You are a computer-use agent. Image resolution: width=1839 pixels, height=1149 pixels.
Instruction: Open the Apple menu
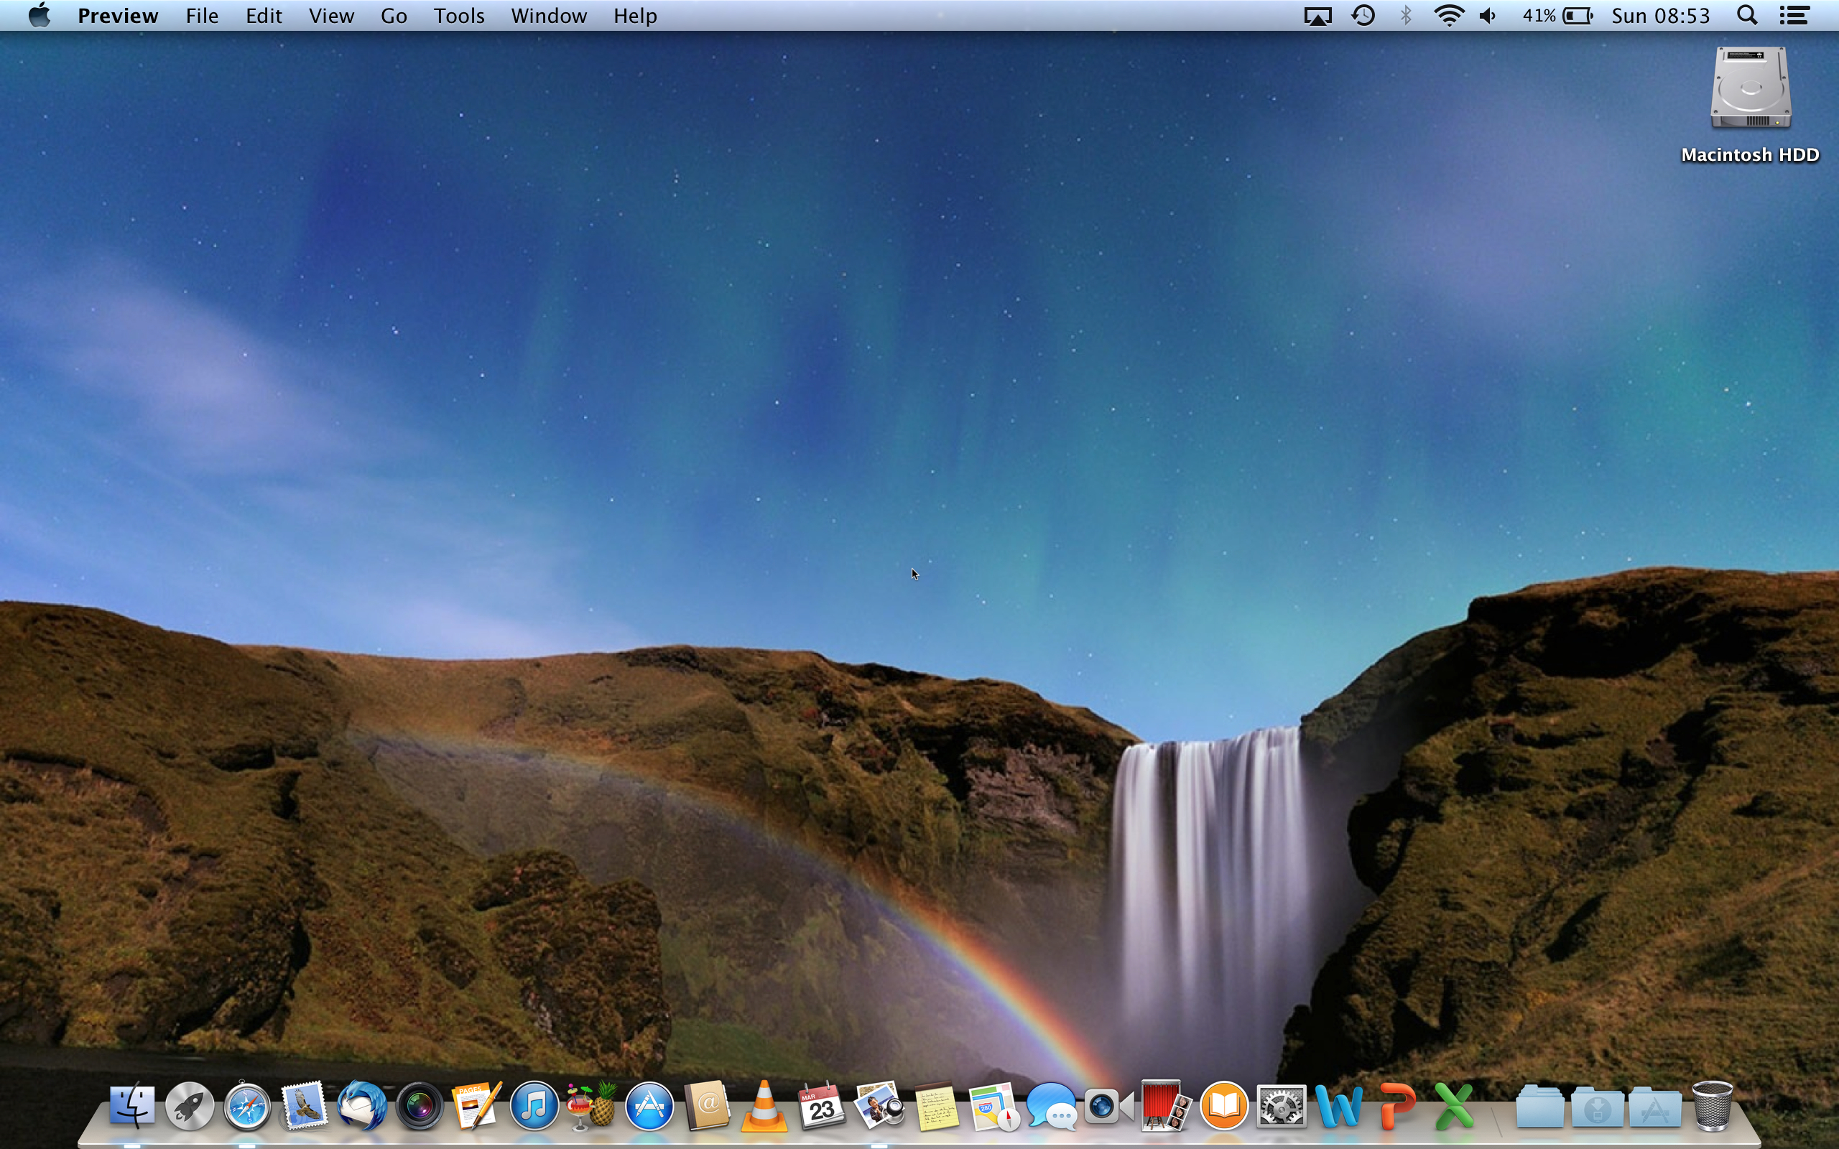coord(40,15)
